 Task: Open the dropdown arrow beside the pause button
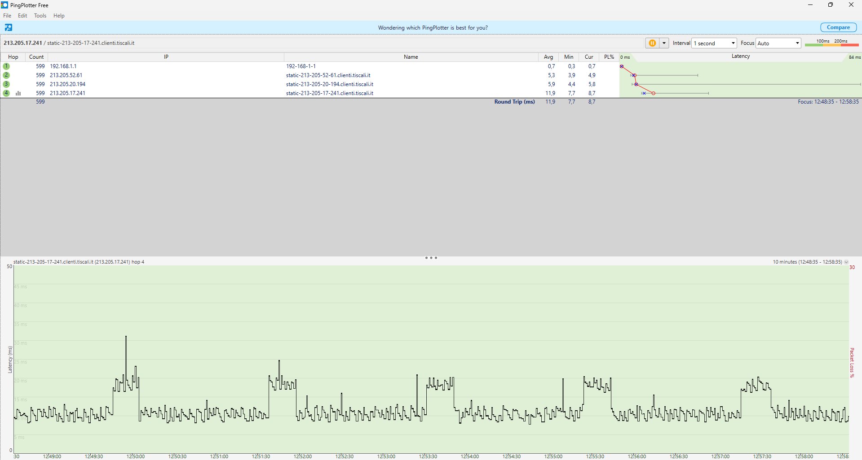664,43
